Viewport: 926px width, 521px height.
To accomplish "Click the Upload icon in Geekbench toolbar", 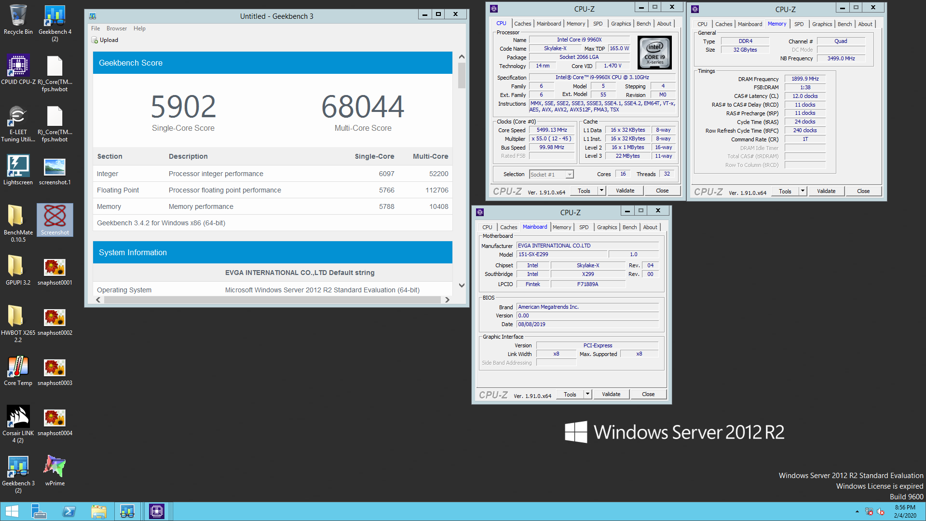I will tap(95, 40).
